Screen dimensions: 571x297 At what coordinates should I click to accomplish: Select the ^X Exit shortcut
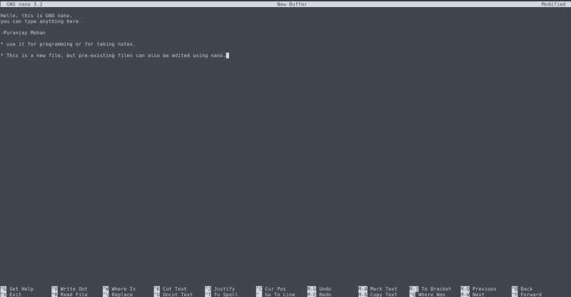pyautogui.click(x=11, y=294)
